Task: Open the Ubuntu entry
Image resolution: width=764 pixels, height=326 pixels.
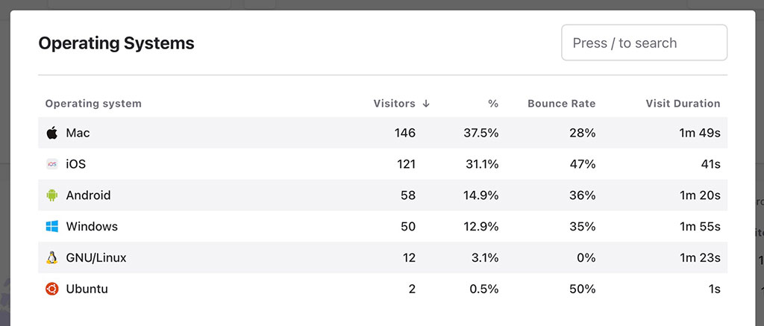Action: (87, 289)
